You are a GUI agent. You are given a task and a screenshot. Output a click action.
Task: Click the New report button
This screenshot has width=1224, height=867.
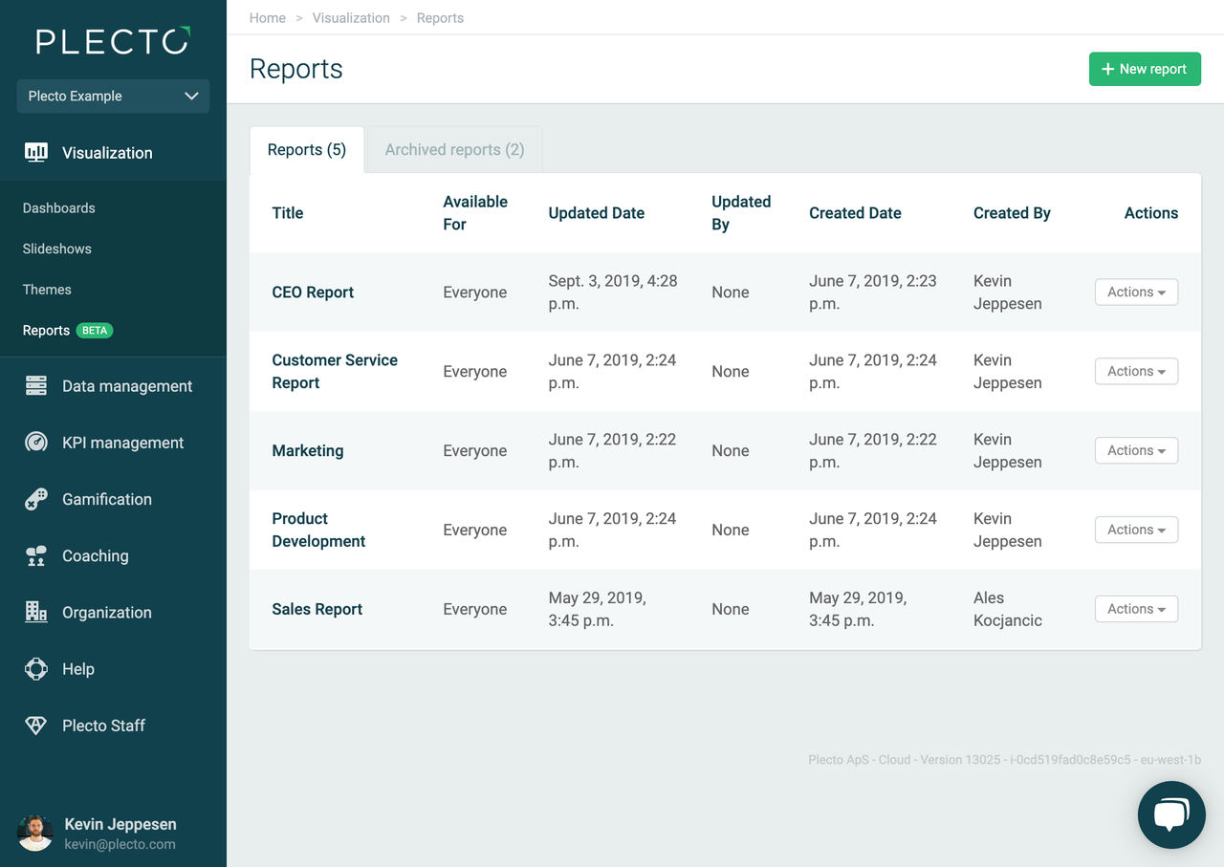tap(1145, 69)
